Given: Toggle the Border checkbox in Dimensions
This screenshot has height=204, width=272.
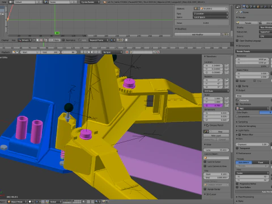Looking at the screenshot, I should pyautogui.click(x=237, y=81).
